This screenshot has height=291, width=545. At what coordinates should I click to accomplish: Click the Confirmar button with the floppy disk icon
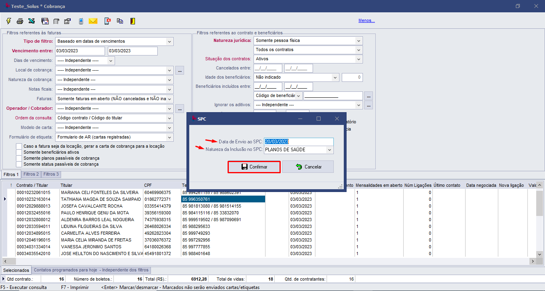(x=254, y=167)
